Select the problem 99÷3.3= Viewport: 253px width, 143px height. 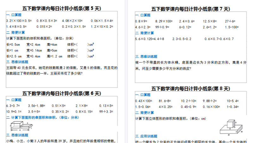point(106,112)
